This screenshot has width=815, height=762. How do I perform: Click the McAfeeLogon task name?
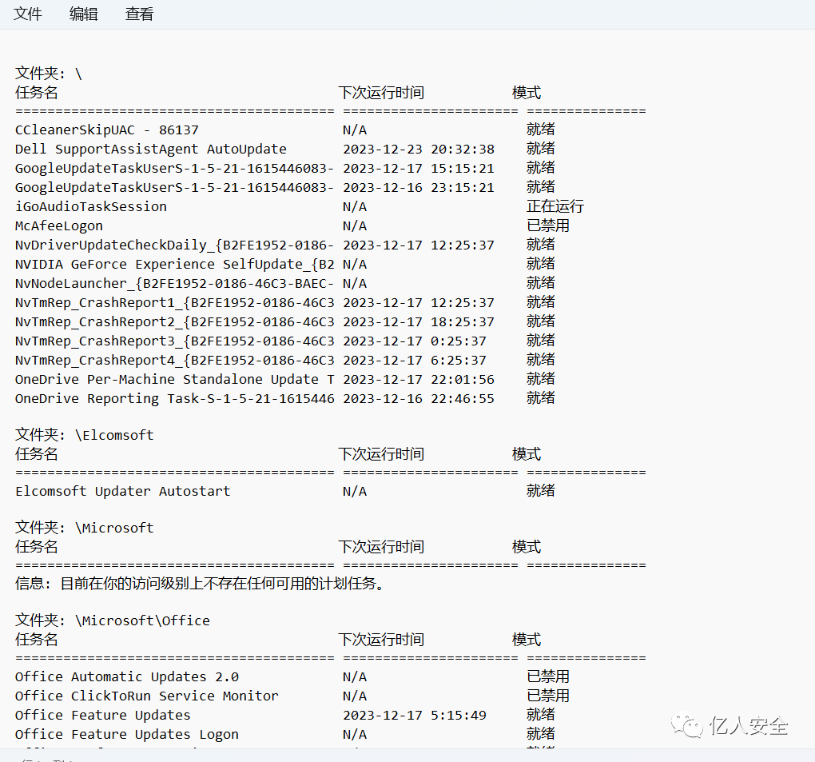coord(59,225)
